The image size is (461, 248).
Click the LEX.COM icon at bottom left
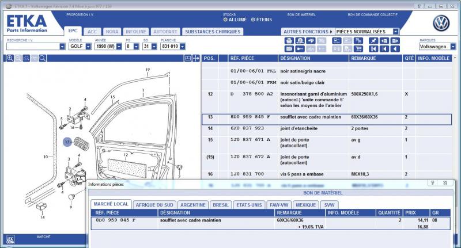[x=10, y=240]
